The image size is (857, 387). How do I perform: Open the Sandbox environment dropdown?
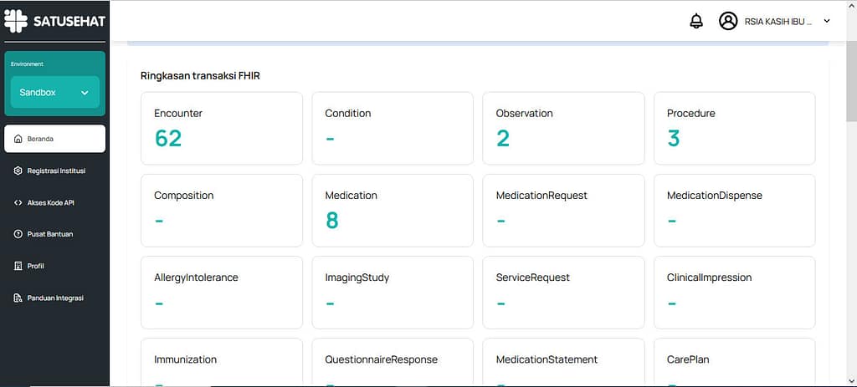pos(55,93)
